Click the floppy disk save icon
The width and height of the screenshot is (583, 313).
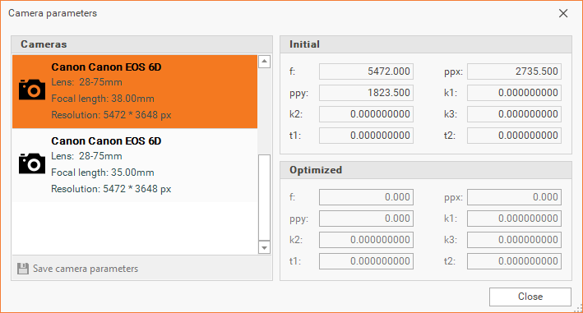(23, 269)
